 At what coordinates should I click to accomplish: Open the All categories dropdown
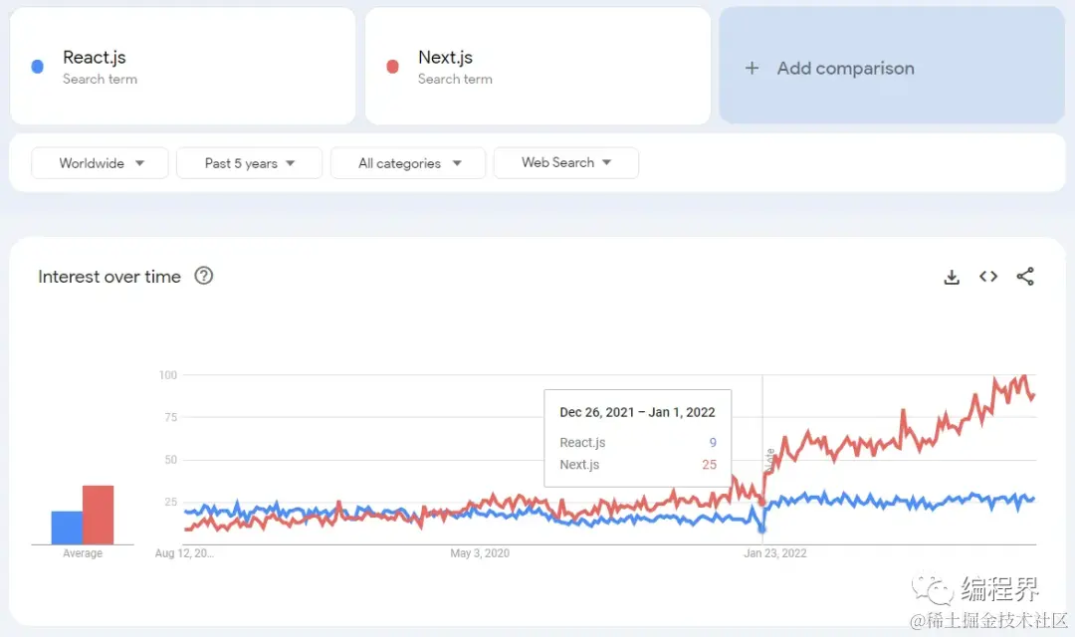[408, 163]
